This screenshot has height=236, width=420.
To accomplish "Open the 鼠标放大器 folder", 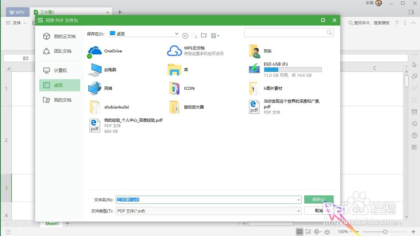I will click(x=186, y=107).
